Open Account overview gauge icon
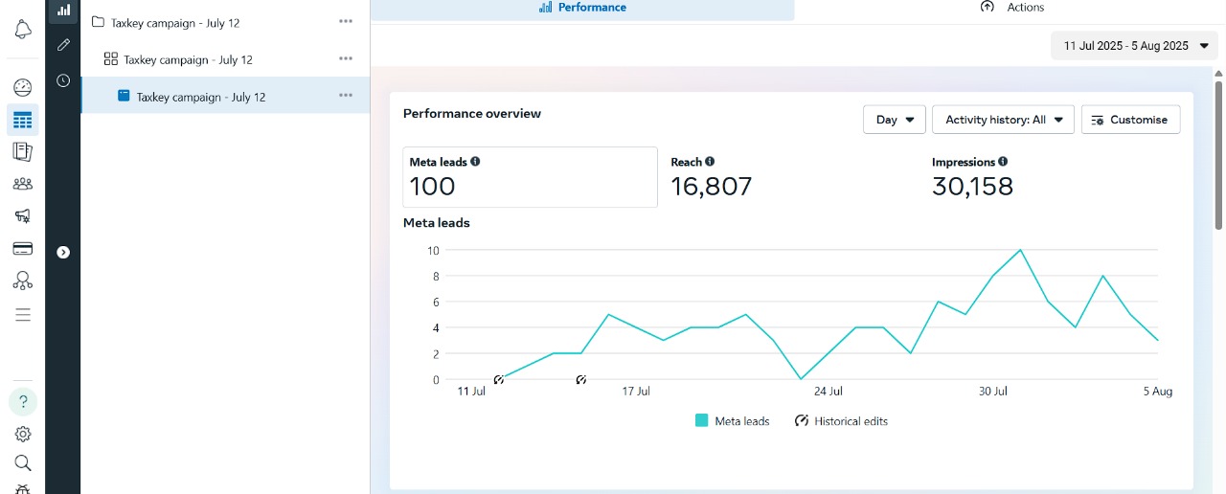Image resolution: width=1226 pixels, height=494 pixels. click(x=23, y=87)
